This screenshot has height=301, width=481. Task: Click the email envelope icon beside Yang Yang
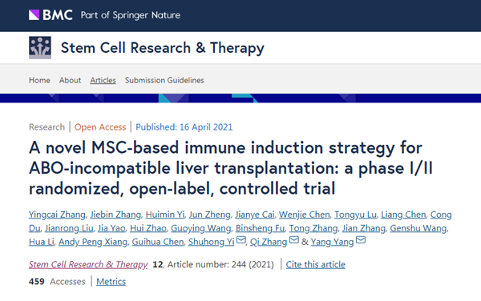coord(361,239)
